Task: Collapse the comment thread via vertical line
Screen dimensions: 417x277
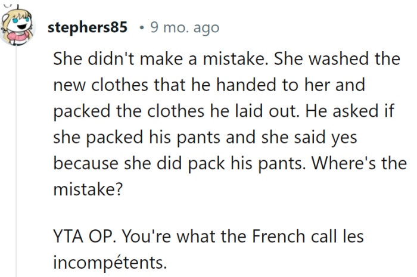Action: [16, 161]
